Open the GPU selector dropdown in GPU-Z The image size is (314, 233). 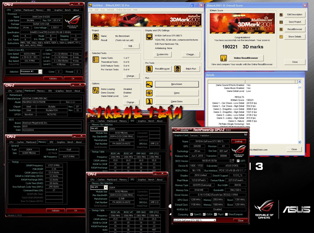pos(215,220)
